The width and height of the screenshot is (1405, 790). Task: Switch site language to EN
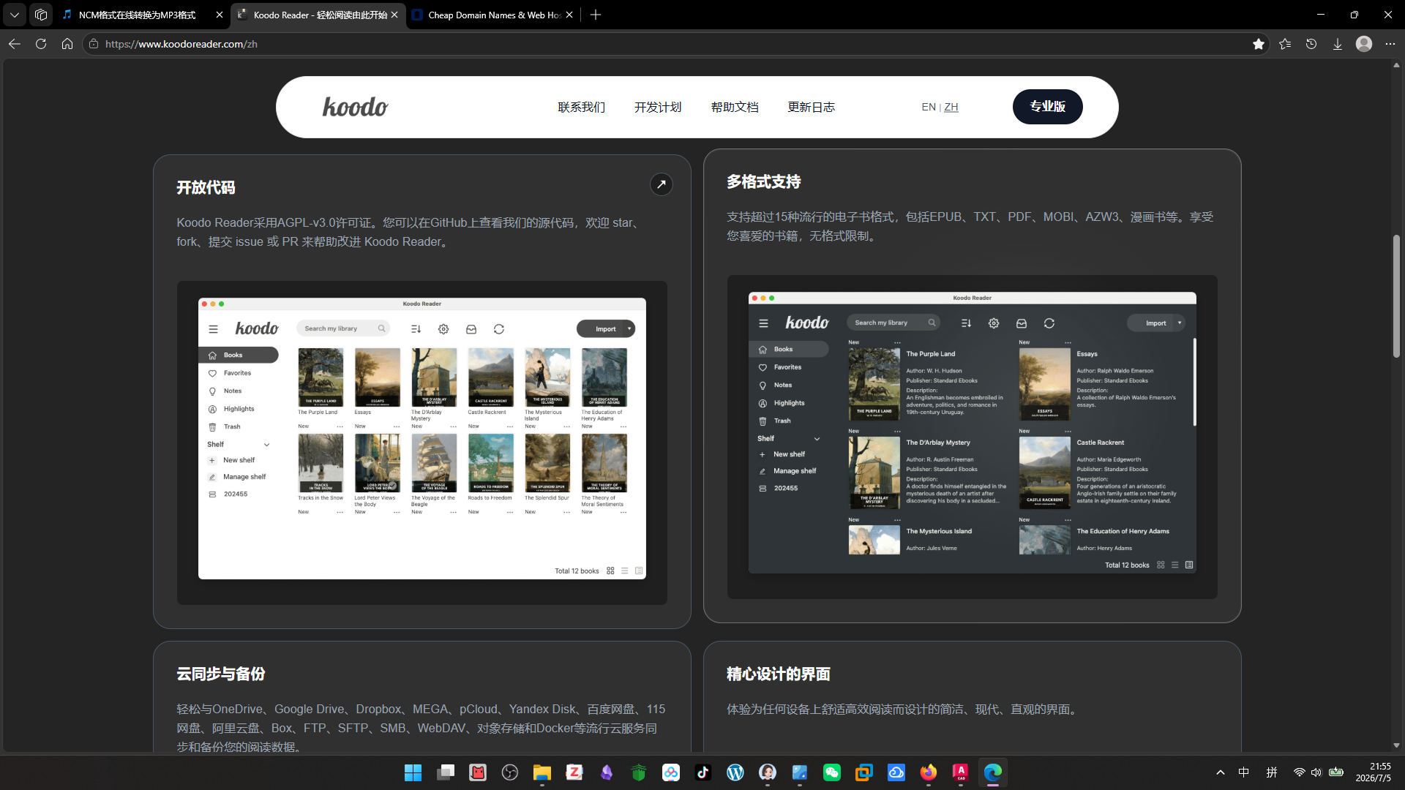pos(929,107)
